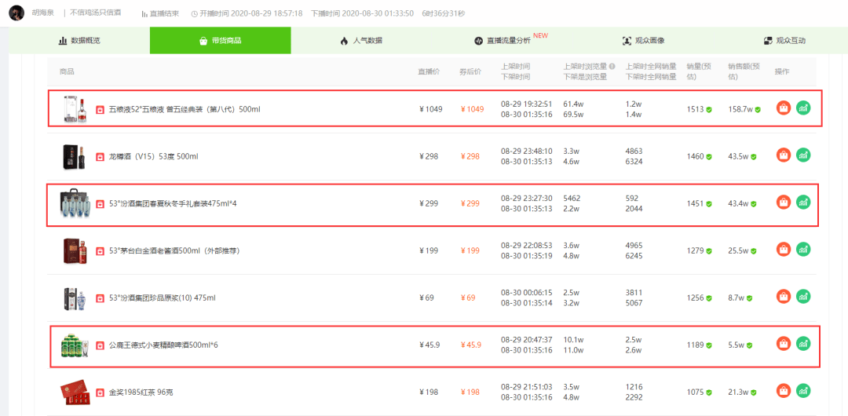This screenshot has width=848, height=416.
Task: Click info icon beside 上架时浏览量 header
Action: tap(612, 67)
